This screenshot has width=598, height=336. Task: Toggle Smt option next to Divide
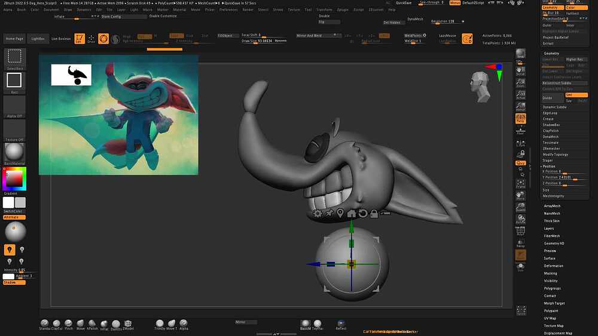click(x=576, y=95)
